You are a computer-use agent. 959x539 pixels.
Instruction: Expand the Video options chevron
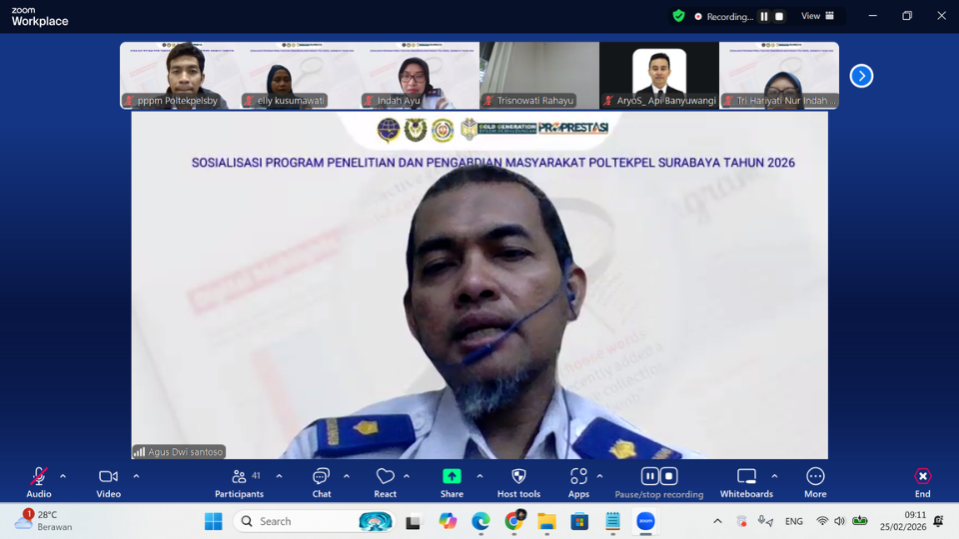(136, 476)
